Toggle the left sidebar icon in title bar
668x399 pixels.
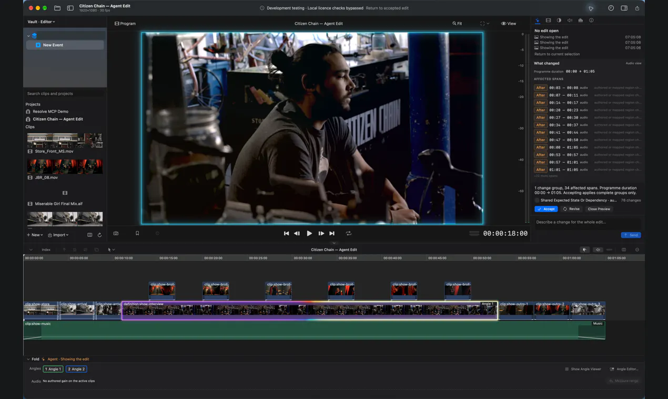70,8
